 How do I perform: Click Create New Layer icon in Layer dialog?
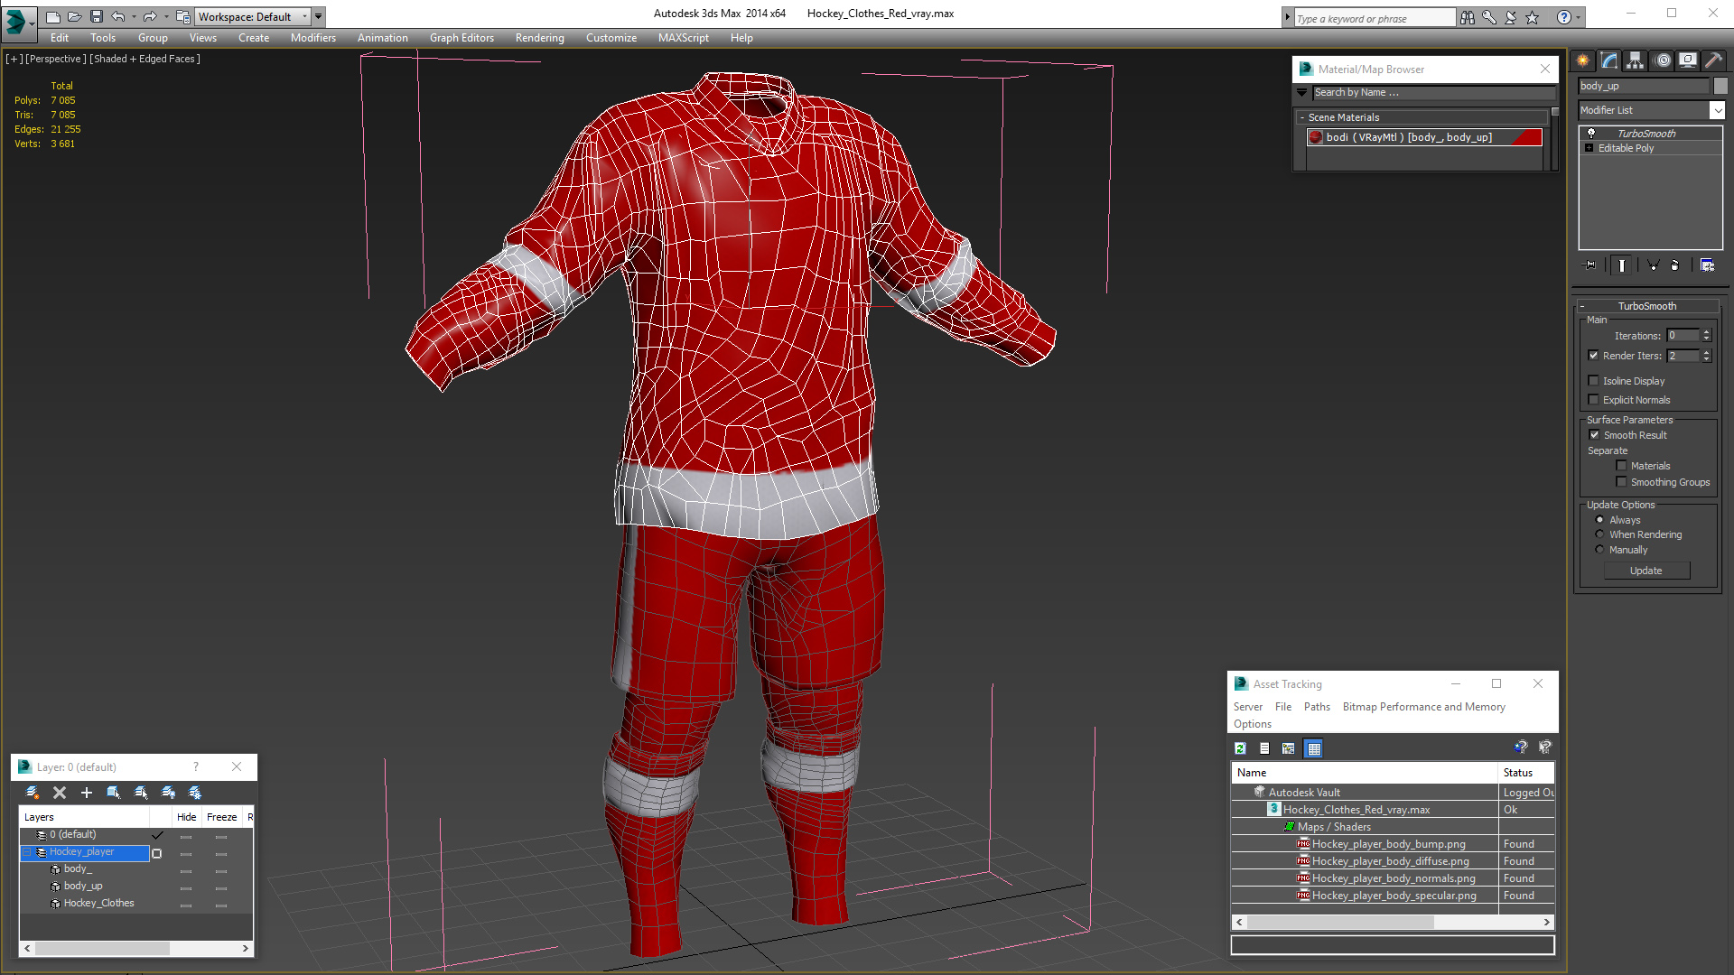click(33, 793)
